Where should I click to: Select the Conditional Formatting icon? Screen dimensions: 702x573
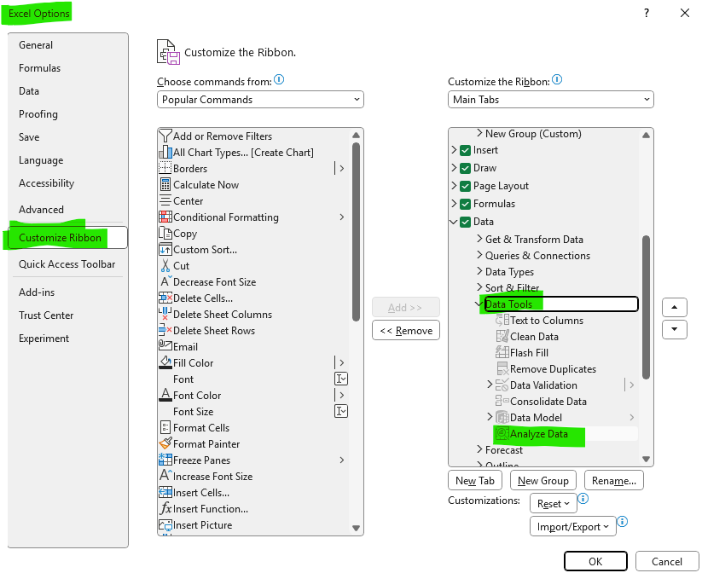[165, 217]
